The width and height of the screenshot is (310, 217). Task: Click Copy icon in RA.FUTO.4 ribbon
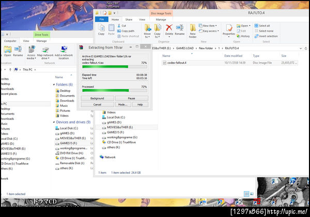coord(101,30)
